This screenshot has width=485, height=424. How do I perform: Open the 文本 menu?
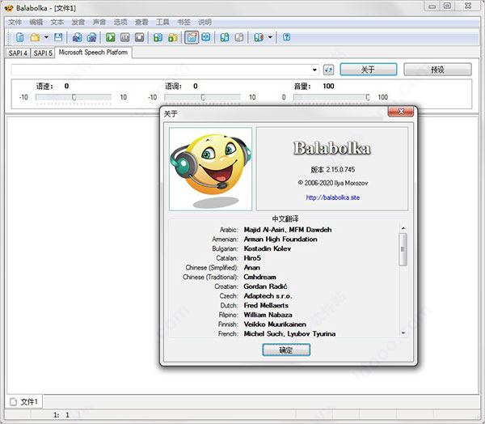[x=57, y=22]
